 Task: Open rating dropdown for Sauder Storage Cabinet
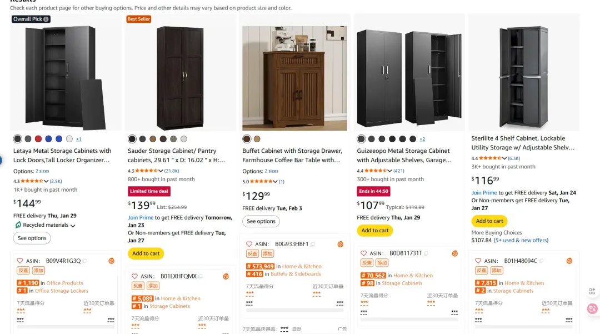point(161,171)
